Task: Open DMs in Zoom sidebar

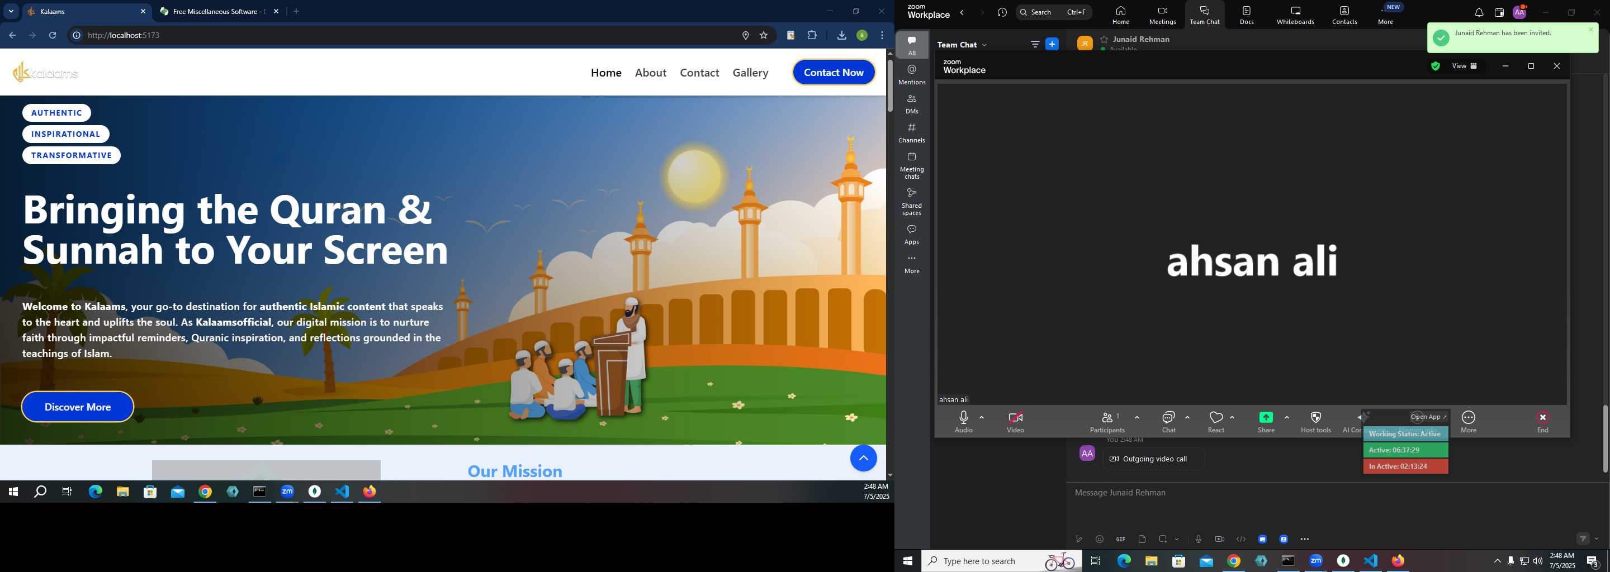Action: [x=912, y=104]
